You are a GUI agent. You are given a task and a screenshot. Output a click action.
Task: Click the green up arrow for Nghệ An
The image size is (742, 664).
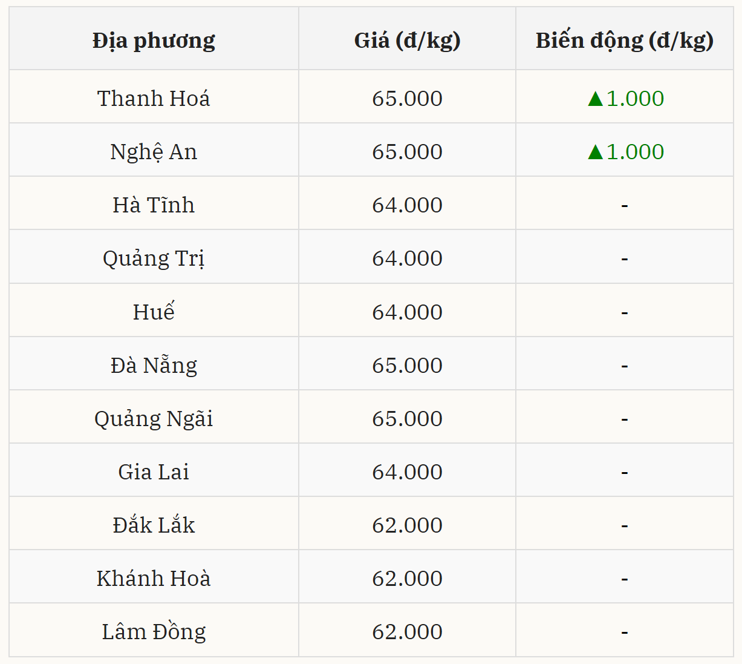point(596,152)
